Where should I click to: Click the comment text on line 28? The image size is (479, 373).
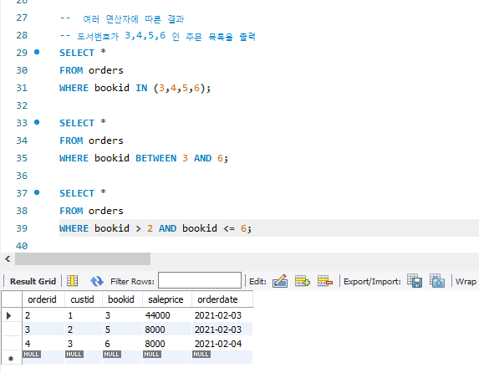[158, 36]
